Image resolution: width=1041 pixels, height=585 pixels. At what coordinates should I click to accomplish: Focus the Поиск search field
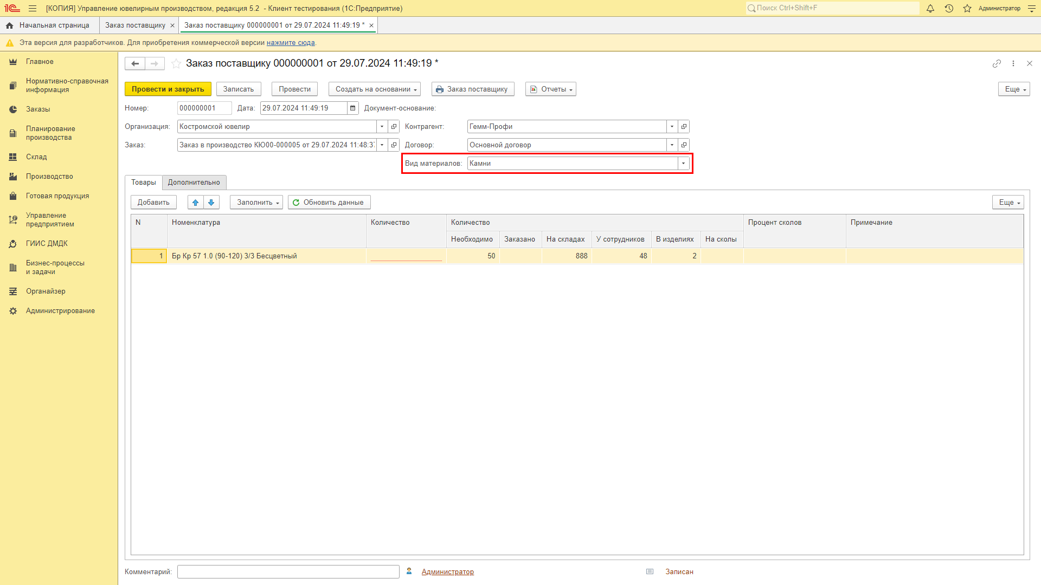coord(832,8)
